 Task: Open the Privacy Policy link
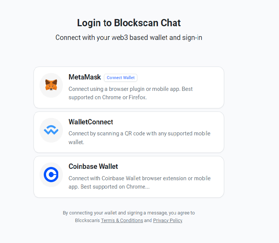[168, 221]
